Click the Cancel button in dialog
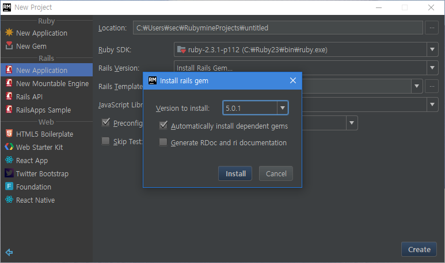Screen dimensions: 445x263 [276, 173]
